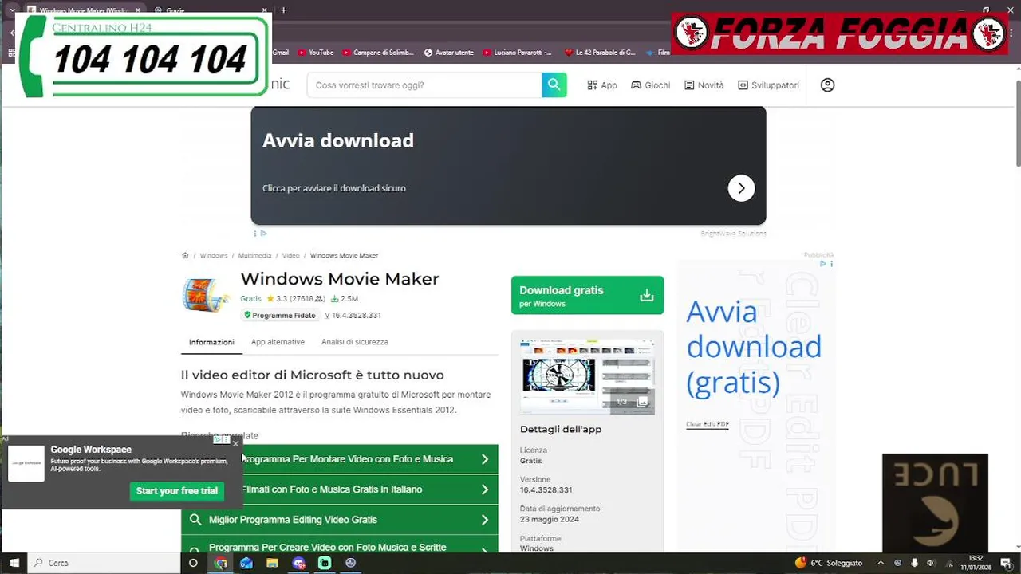Open the YouTube bookmark
Image resolution: width=1021 pixels, height=574 pixels.
(316, 53)
